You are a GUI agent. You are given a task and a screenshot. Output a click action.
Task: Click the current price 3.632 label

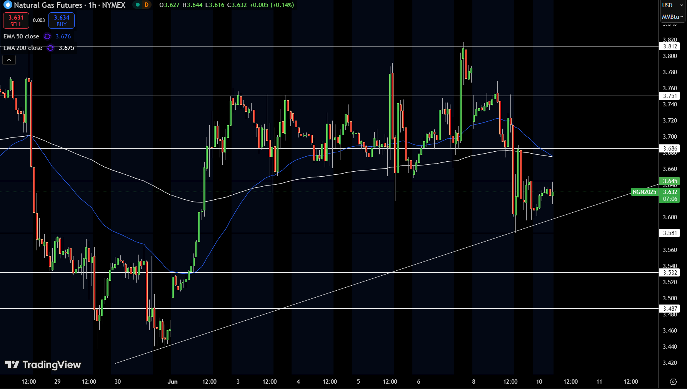coord(670,192)
